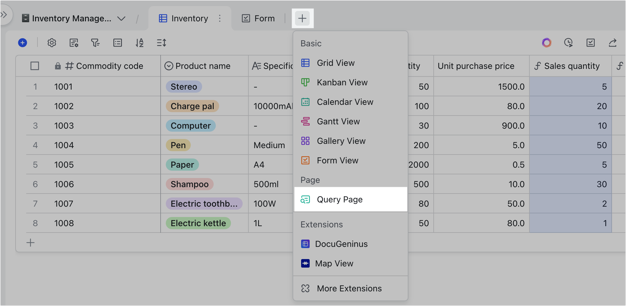Open the record history icon
Viewport: 626px width, 306px height.
[568, 43]
